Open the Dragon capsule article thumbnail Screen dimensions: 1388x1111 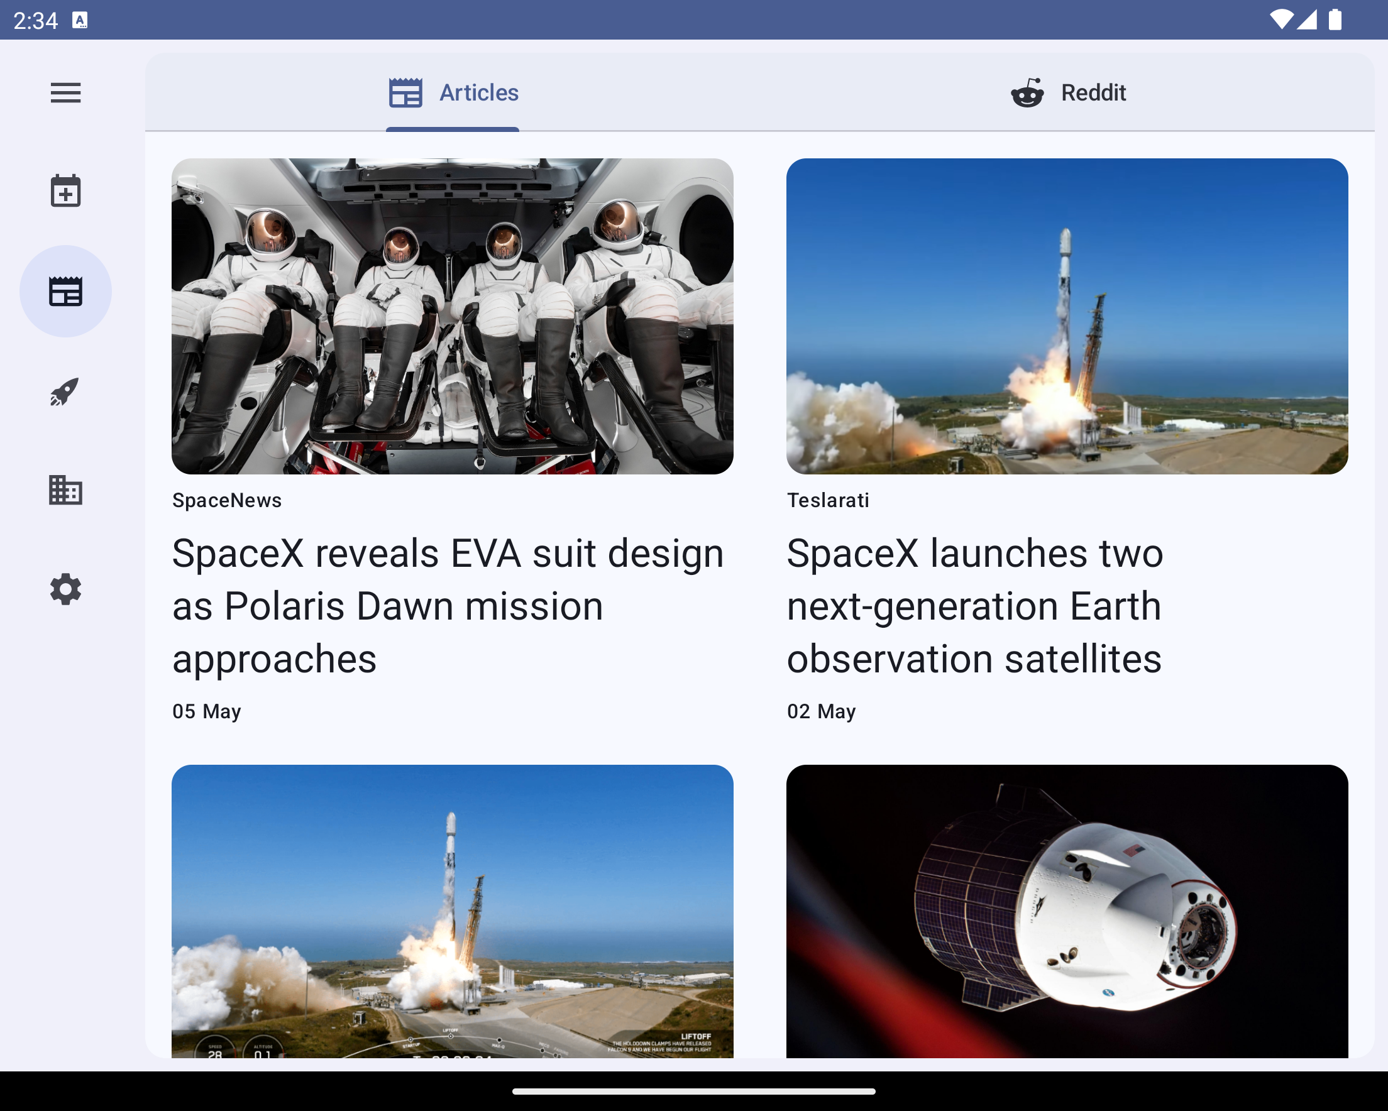tap(1067, 911)
